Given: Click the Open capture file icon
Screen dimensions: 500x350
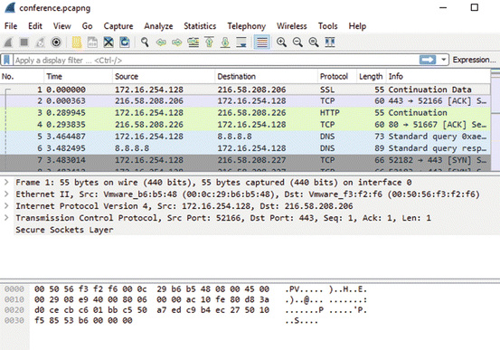Looking at the screenshot, I should [77, 43].
